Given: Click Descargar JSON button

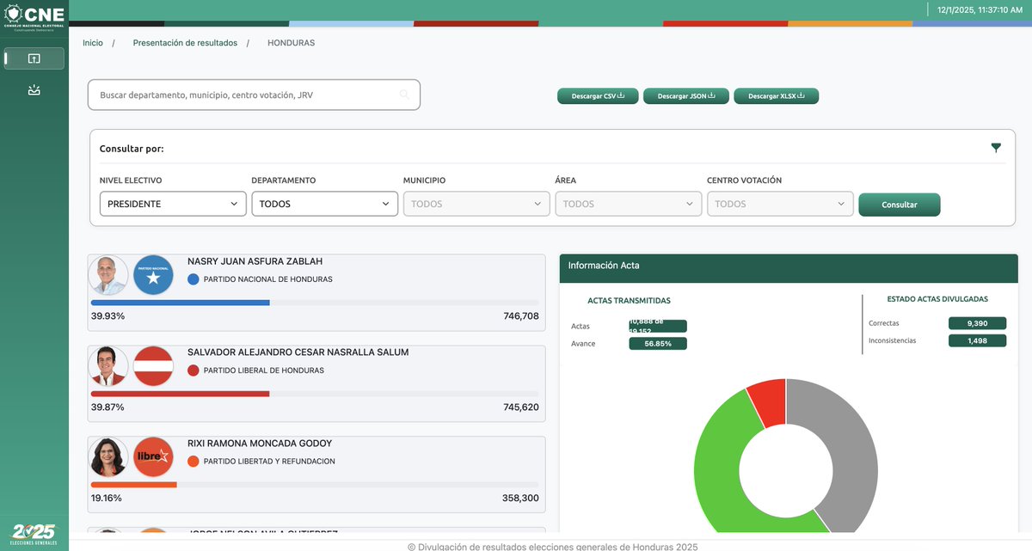Looking at the screenshot, I should click(686, 96).
